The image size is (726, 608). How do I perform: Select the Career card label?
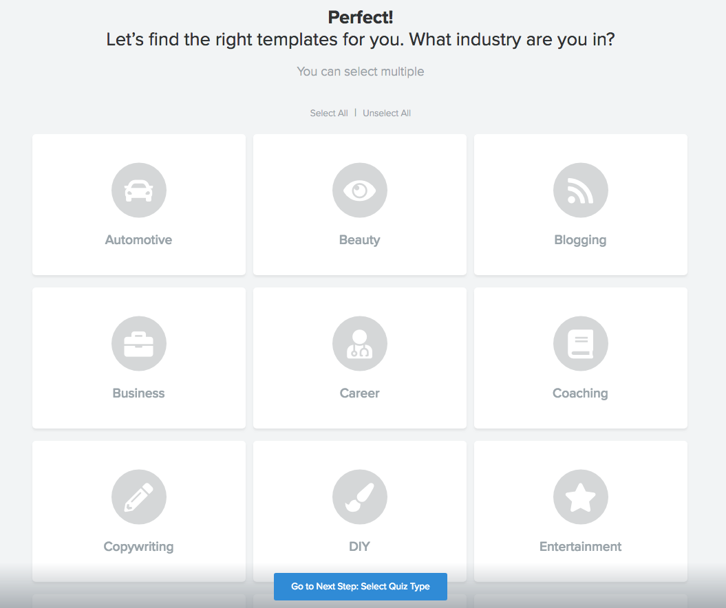(359, 393)
